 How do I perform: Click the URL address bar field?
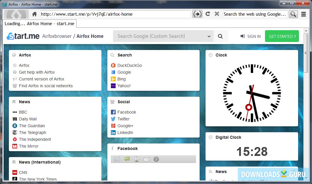115,14
